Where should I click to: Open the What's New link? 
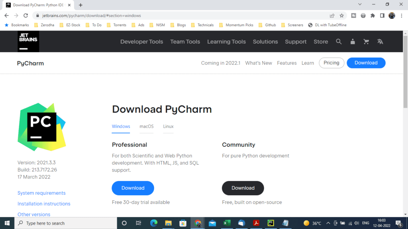coord(258,63)
